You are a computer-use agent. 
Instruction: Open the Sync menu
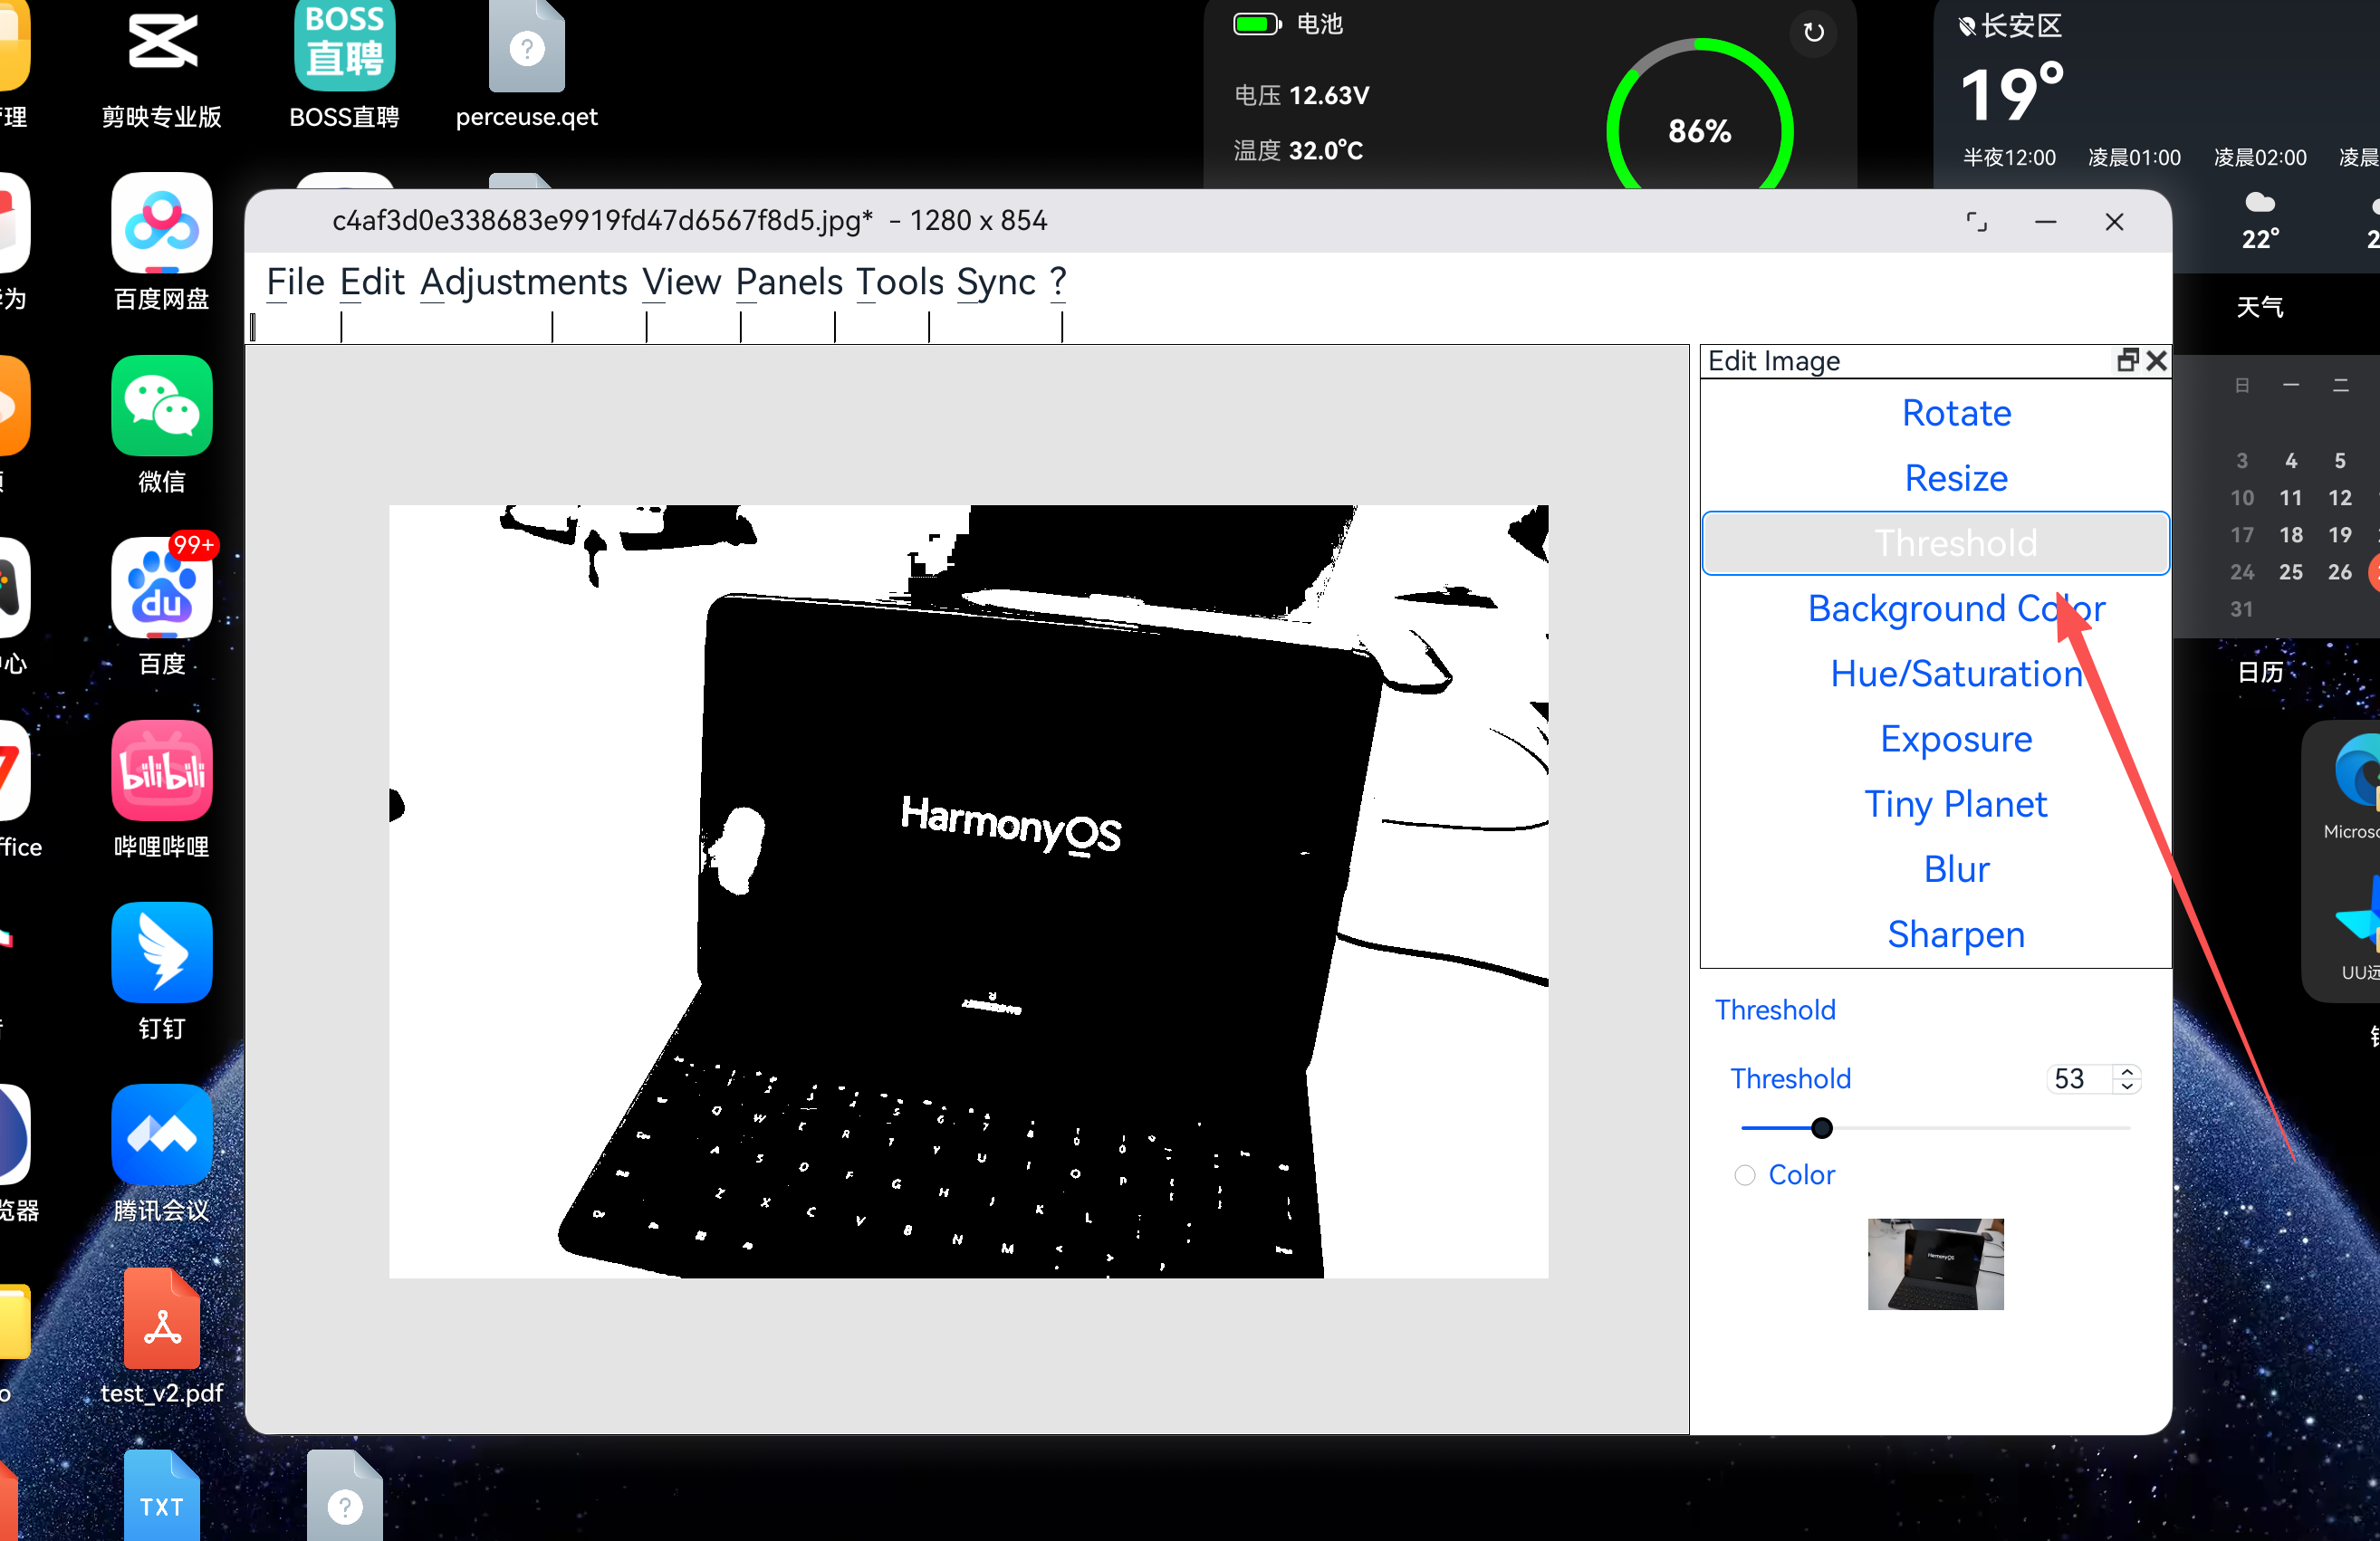[x=996, y=282]
